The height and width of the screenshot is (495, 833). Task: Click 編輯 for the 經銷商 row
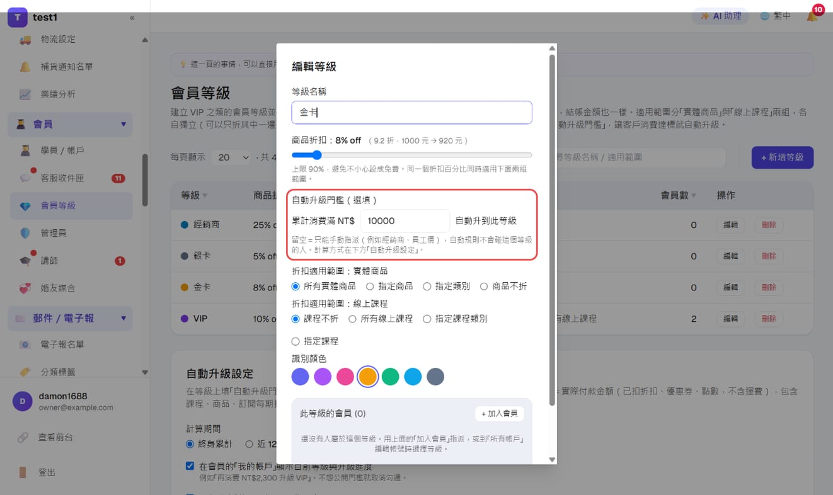click(730, 225)
